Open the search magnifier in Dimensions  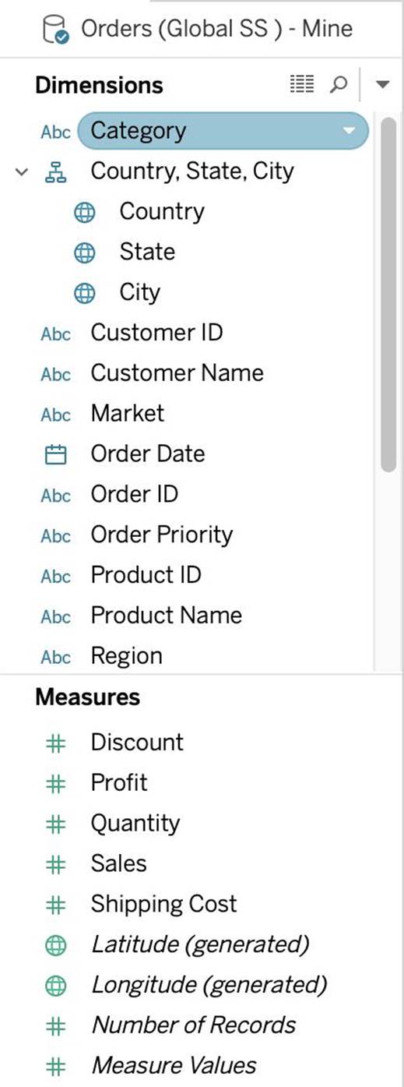point(338,85)
